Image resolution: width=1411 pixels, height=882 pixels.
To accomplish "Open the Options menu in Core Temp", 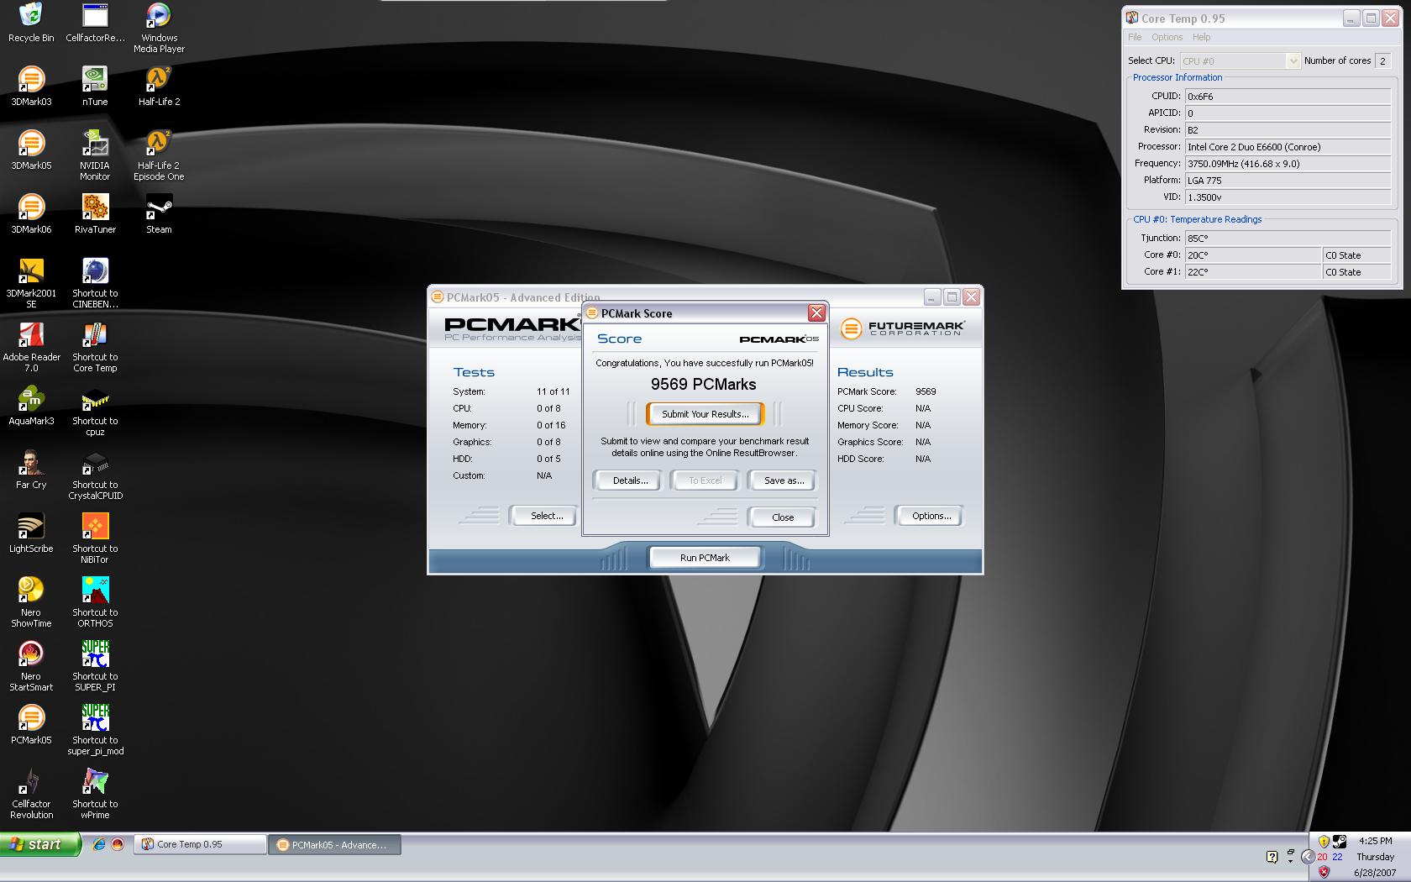I will (x=1167, y=37).
